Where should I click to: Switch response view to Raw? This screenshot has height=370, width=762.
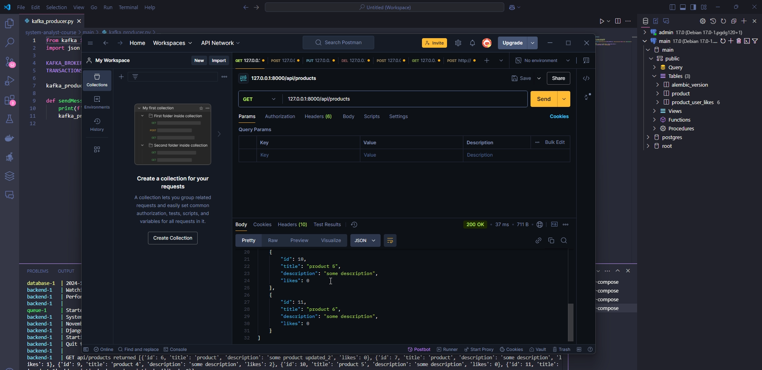pyautogui.click(x=273, y=240)
